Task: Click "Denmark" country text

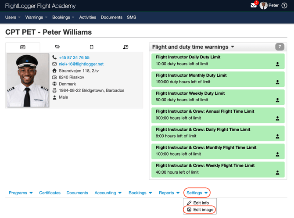Action: coord(67,84)
